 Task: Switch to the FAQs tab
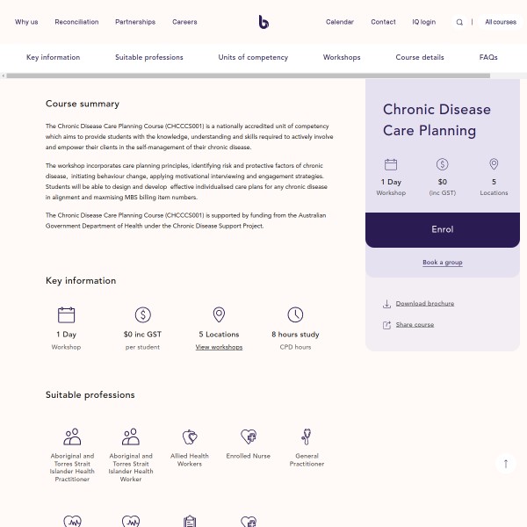(x=488, y=57)
